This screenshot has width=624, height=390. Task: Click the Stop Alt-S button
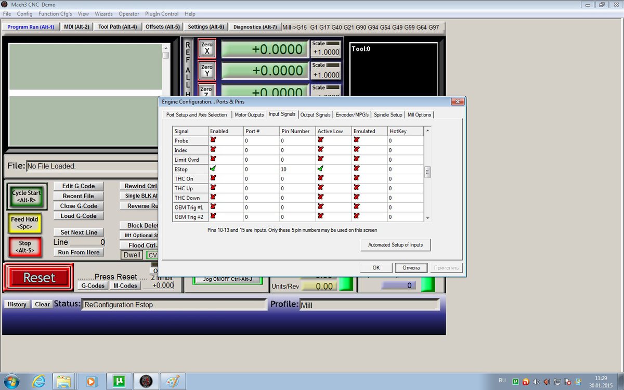(25, 246)
